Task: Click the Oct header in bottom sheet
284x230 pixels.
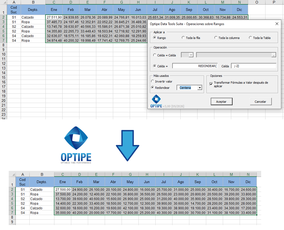Action: pyautogui.click(x=214, y=182)
